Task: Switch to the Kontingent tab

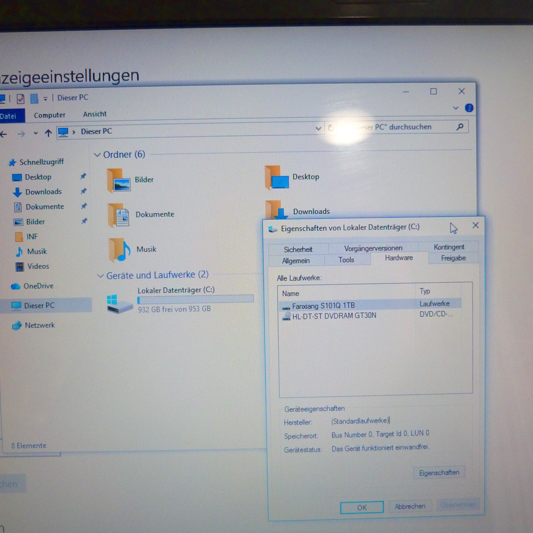Action: click(x=449, y=247)
